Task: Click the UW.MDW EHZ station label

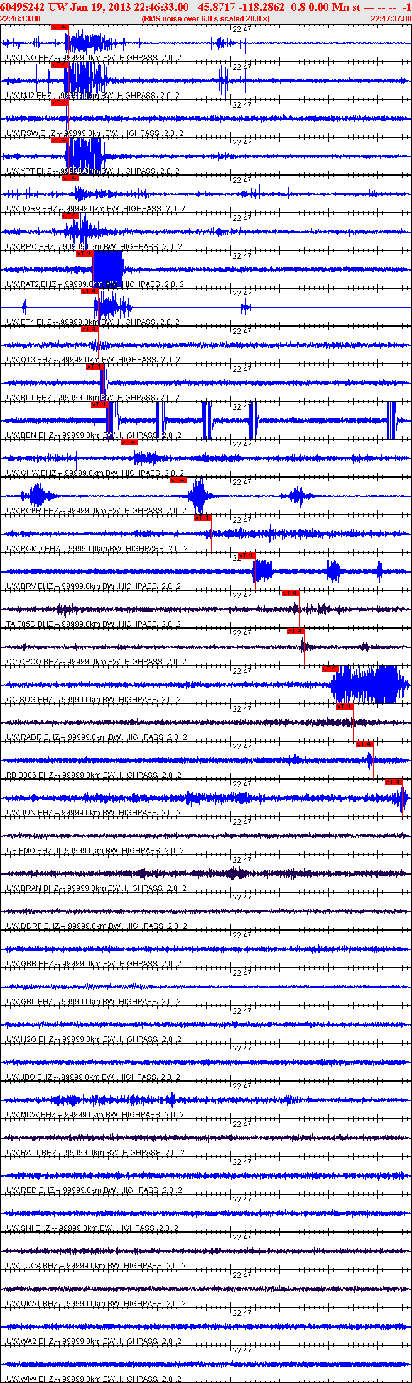Action: (31, 1115)
